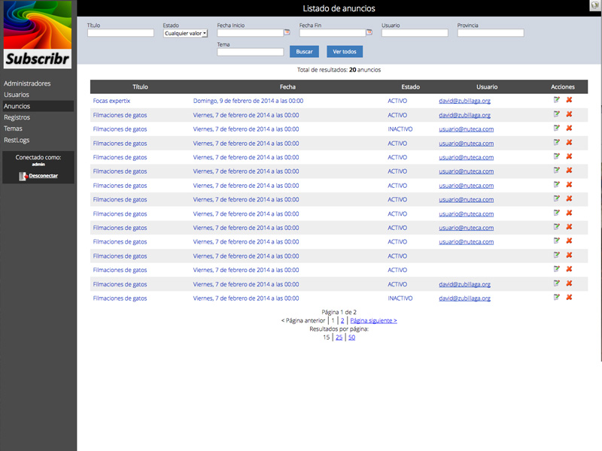
Task: Click the Subscribr logo image
Action: (x=38, y=35)
